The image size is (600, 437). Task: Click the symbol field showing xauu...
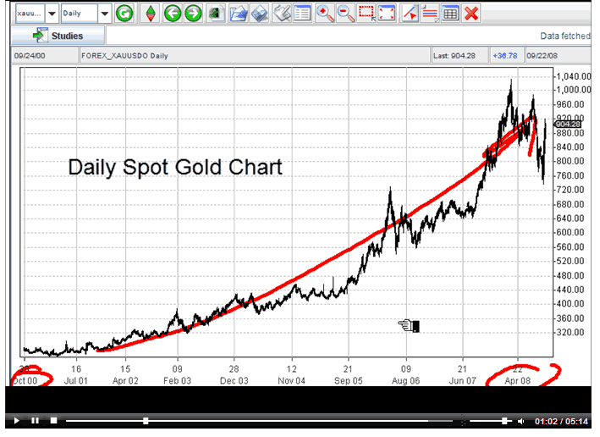pyautogui.click(x=30, y=14)
